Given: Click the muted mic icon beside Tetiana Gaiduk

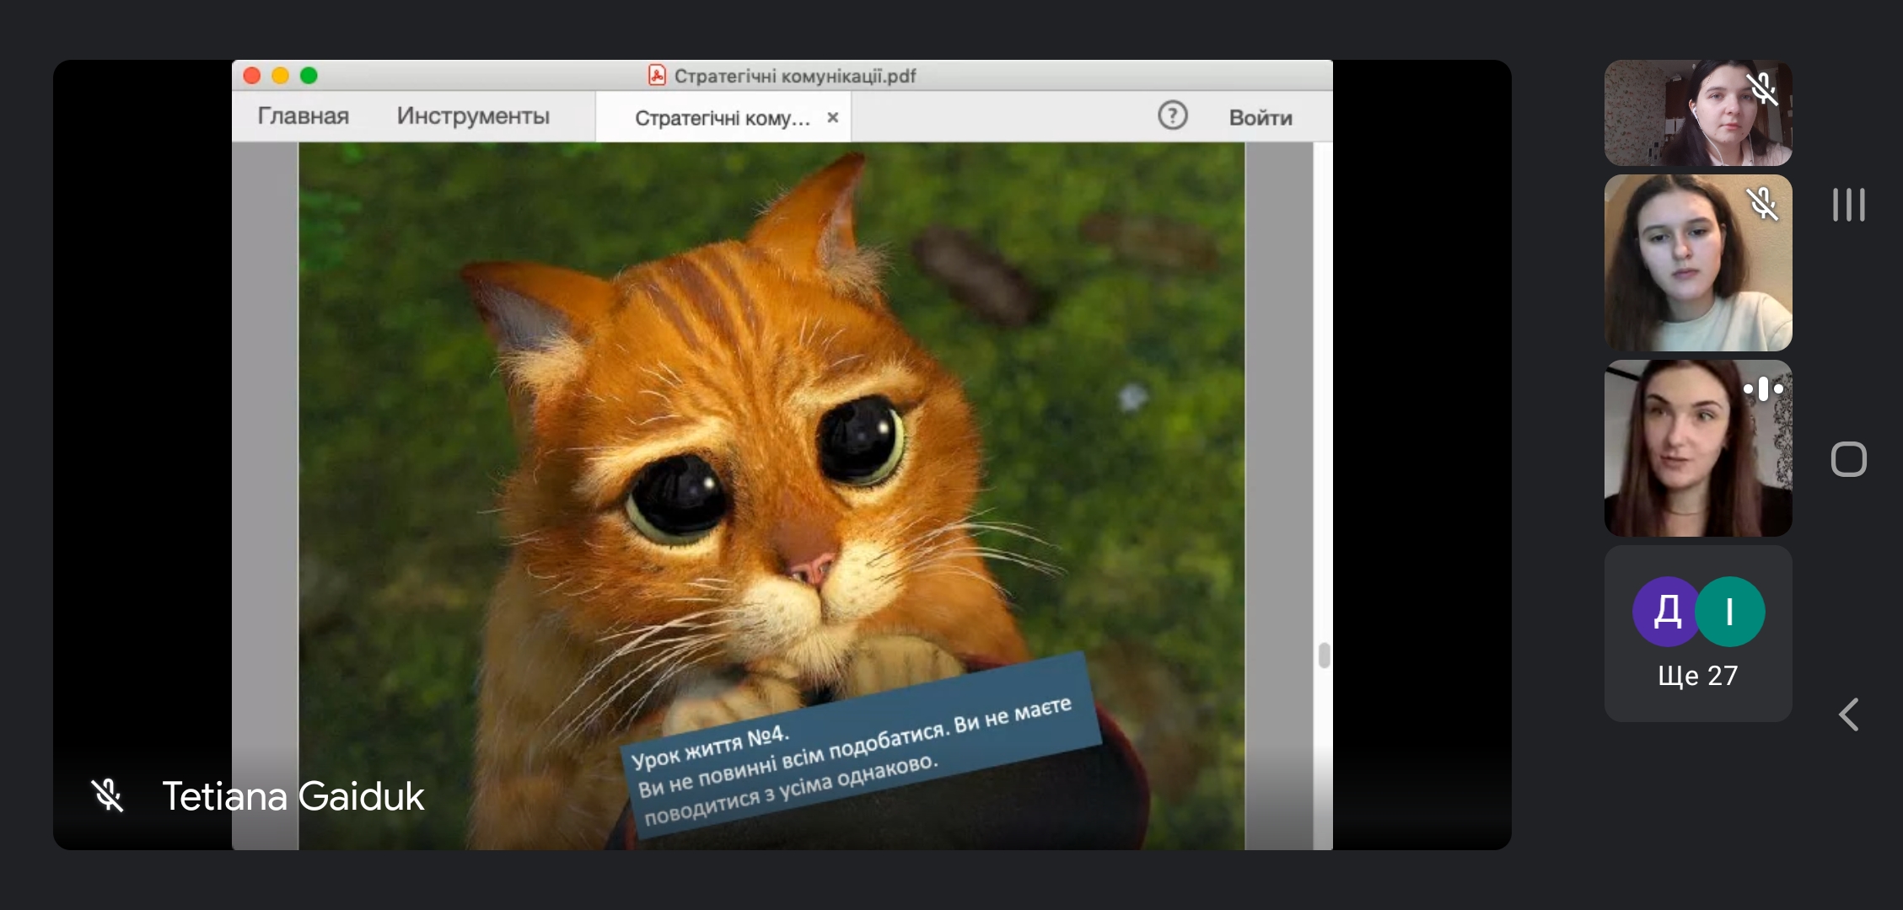Looking at the screenshot, I should click(108, 795).
